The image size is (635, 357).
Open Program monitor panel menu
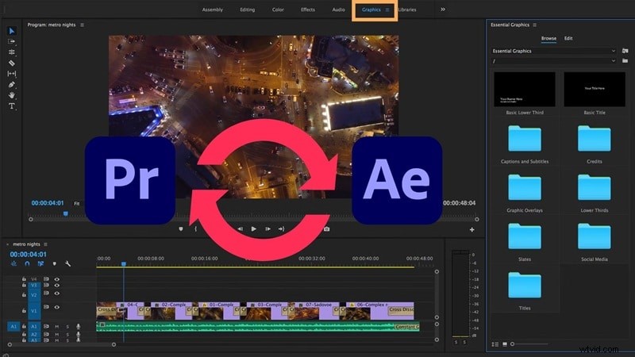coord(83,25)
